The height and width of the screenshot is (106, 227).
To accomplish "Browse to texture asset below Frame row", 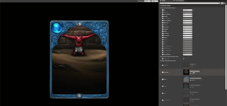I will point(193,87).
